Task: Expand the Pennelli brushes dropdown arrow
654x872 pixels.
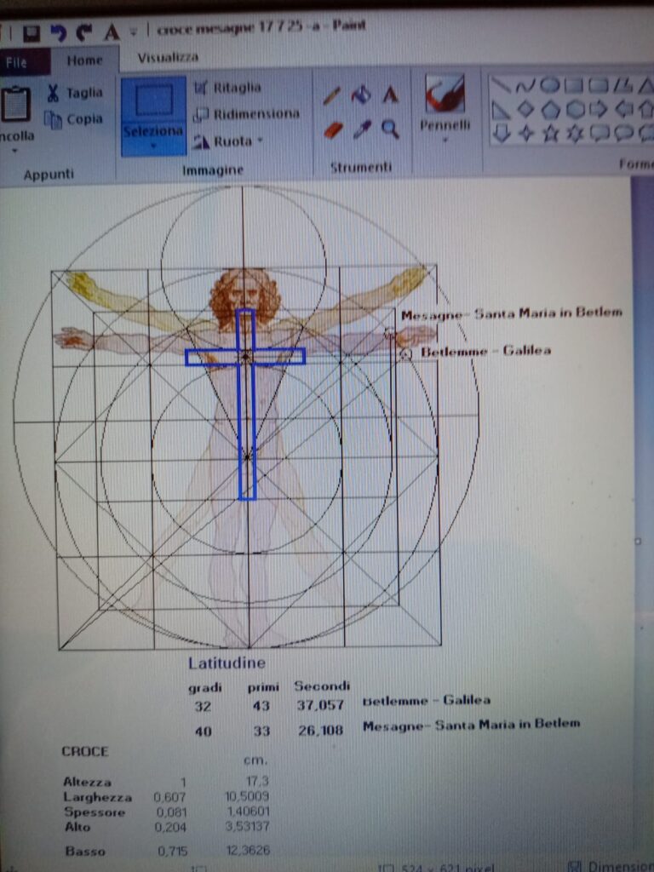Action: pos(445,141)
